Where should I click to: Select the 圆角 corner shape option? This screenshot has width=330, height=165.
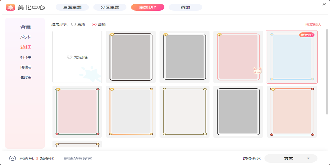(94, 24)
